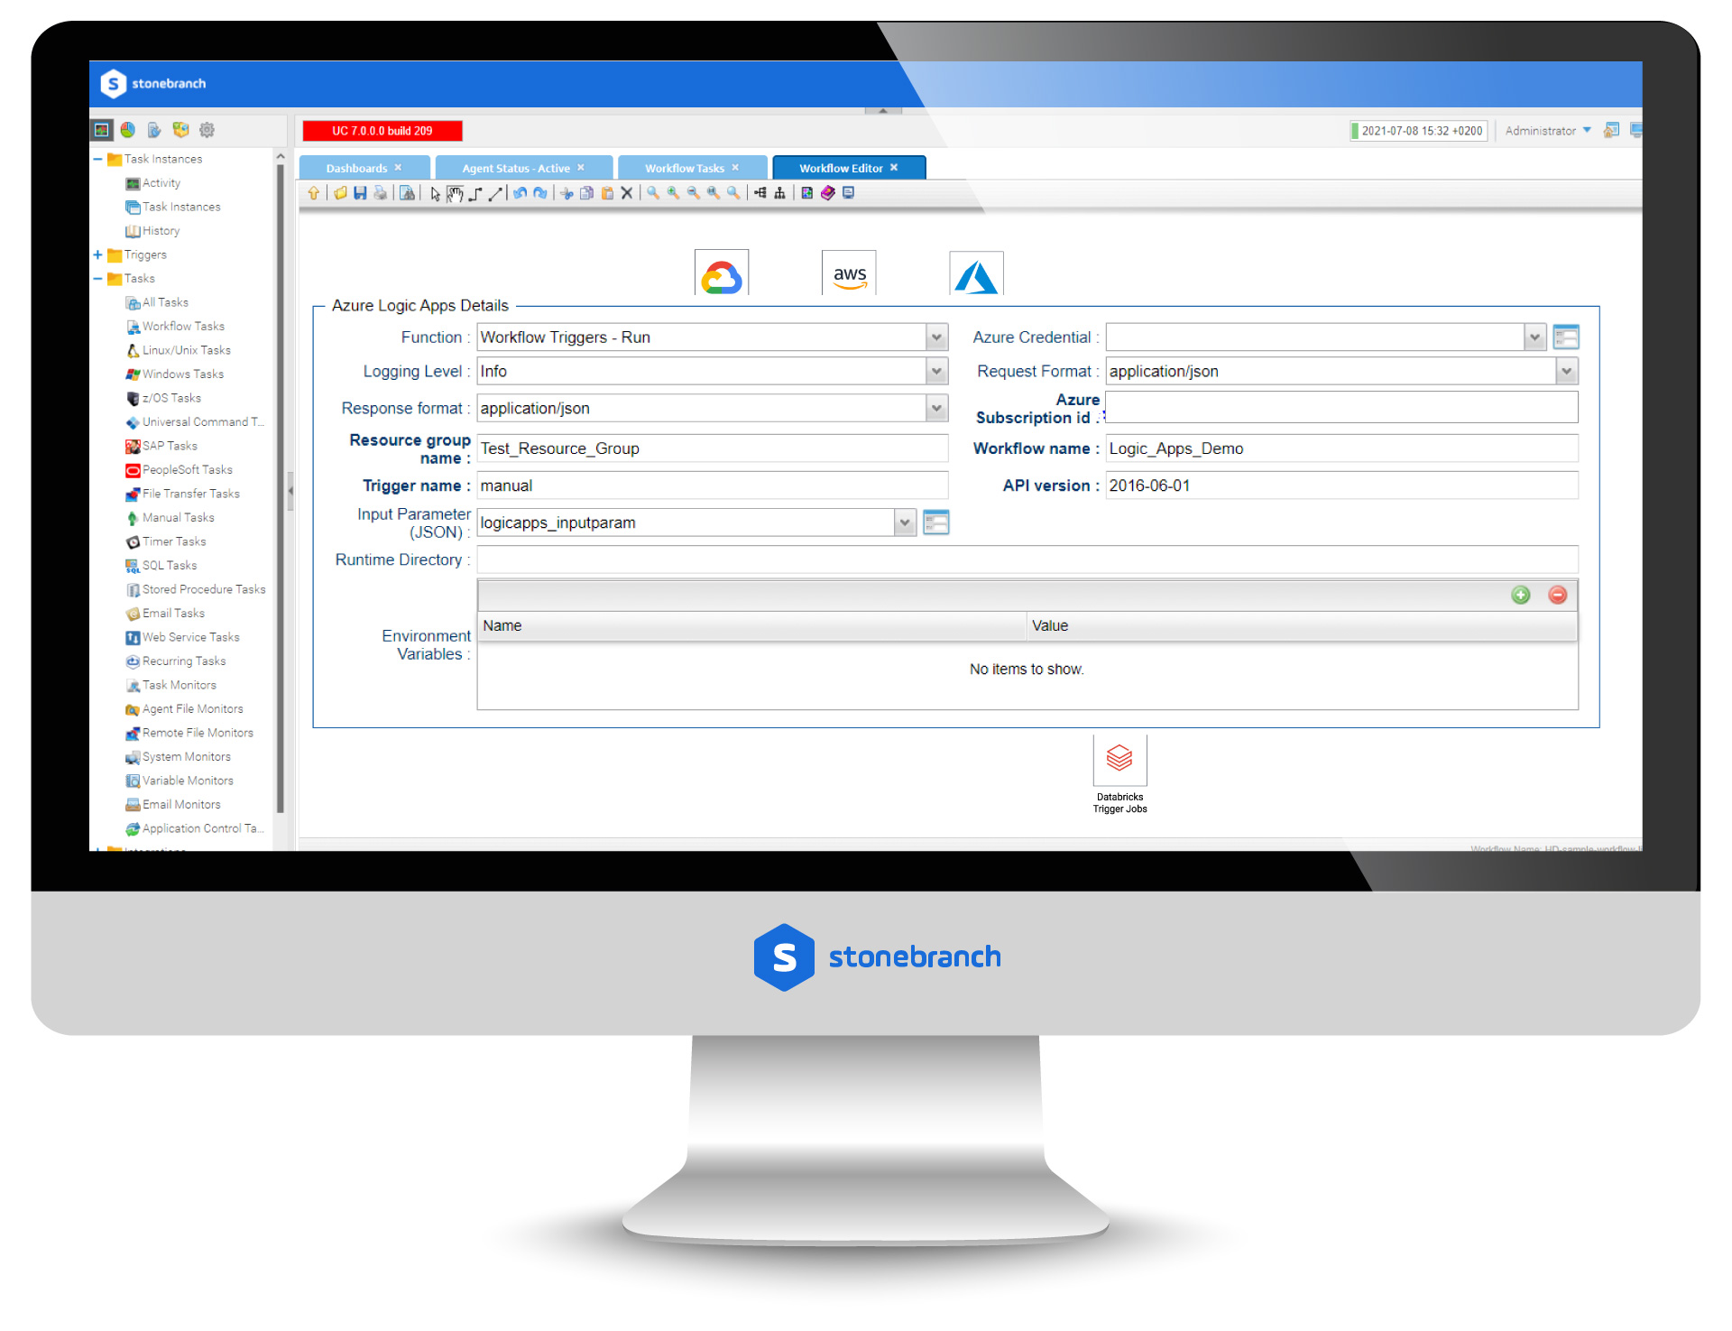Switch to the Workflow Tasks tab
Screen dimensions: 1732x1331
[684, 169]
